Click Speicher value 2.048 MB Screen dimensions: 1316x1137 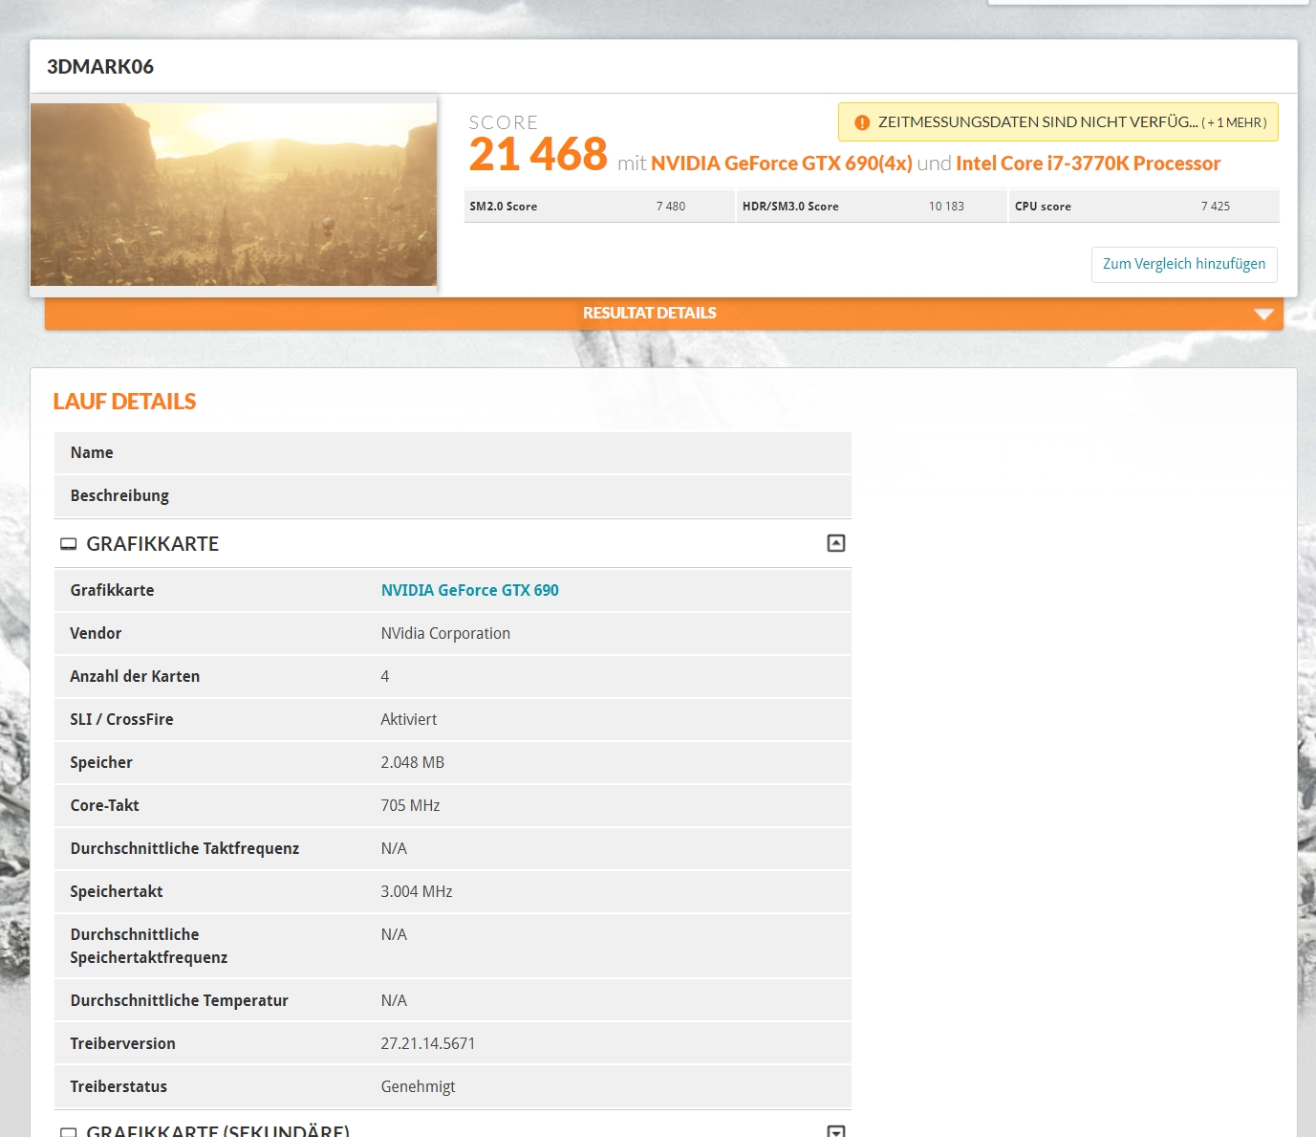tap(413, 762)
